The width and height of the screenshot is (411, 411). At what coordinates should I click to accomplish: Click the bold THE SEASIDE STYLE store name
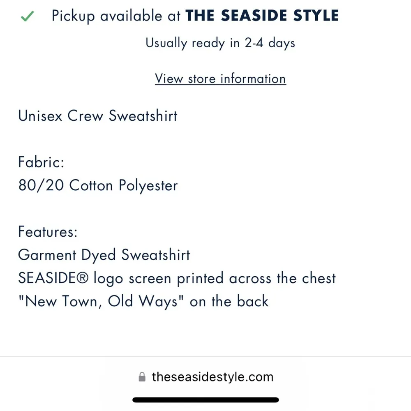click(x=262, y=16)
